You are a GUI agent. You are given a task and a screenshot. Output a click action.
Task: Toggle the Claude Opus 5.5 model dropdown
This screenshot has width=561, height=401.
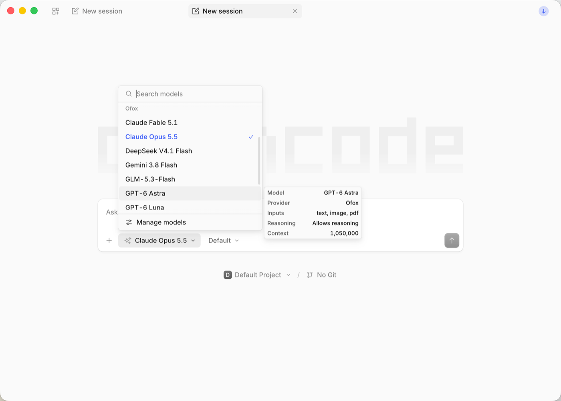click(x=159, y=241)
